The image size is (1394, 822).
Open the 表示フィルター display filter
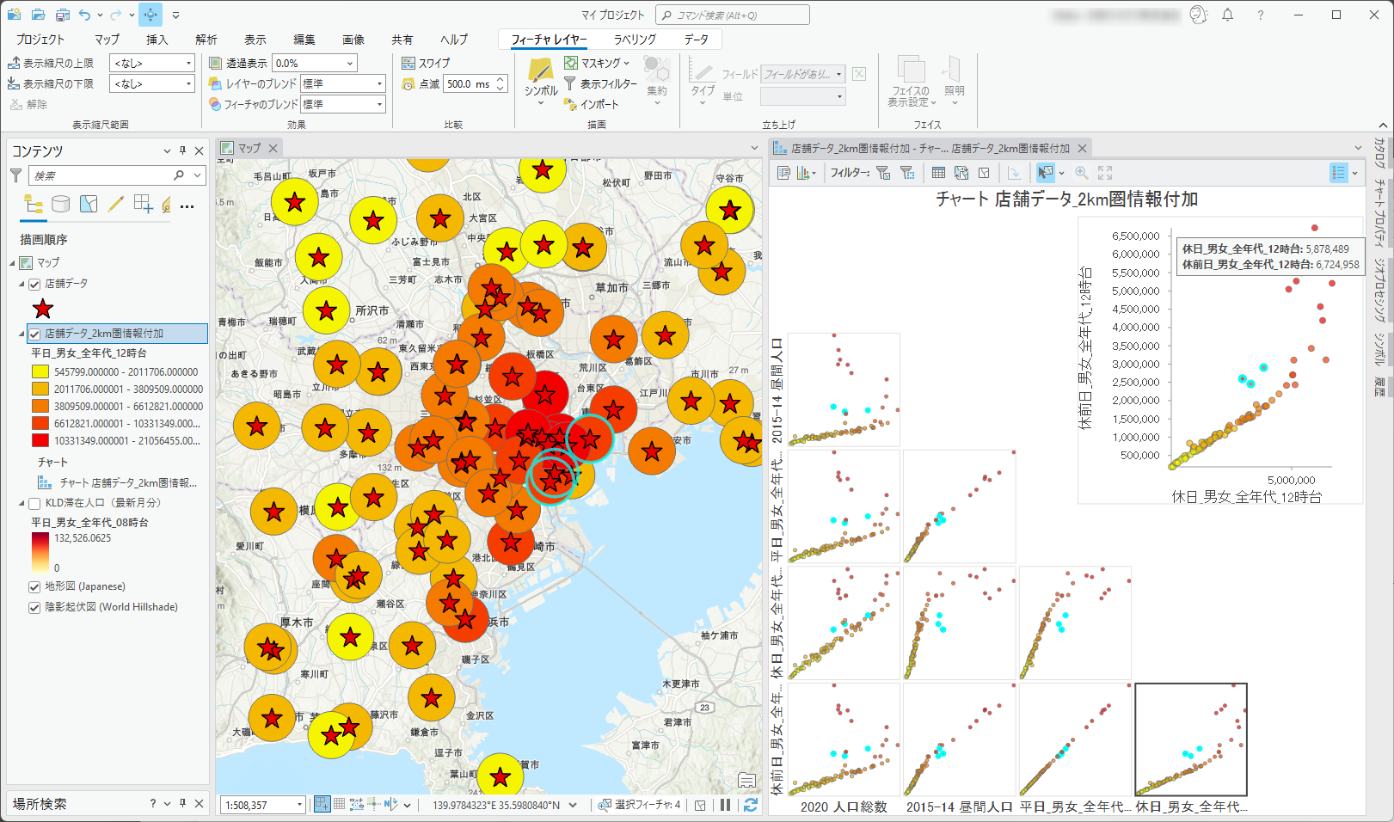[600, 83]
